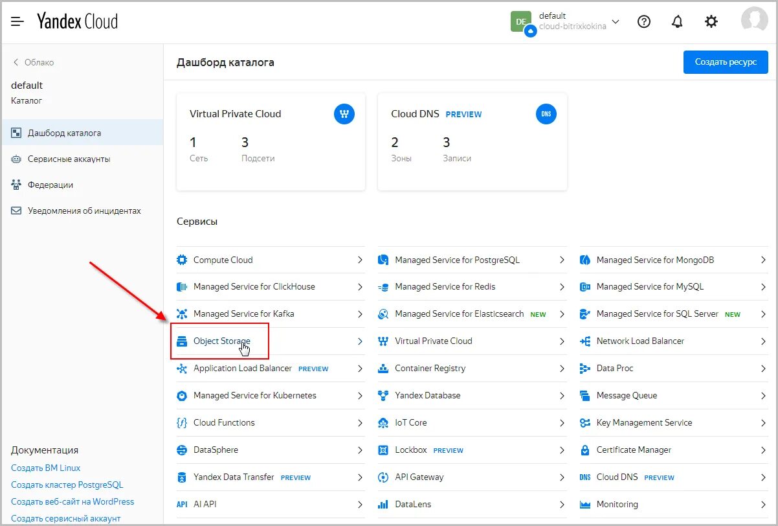
Task: Open the Cloud DNS service row
Action: (673, 477)
